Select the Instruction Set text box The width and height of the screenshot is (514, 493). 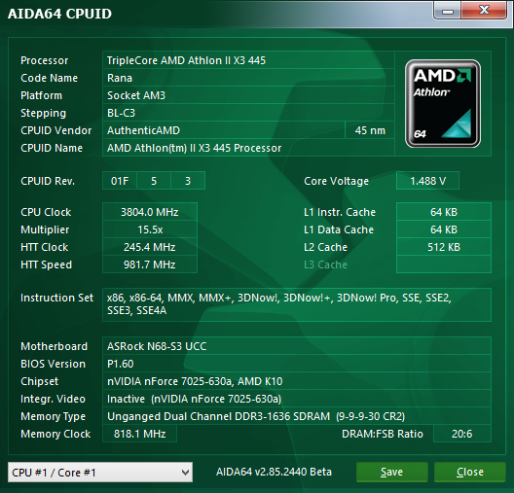(x=297, y=304)
